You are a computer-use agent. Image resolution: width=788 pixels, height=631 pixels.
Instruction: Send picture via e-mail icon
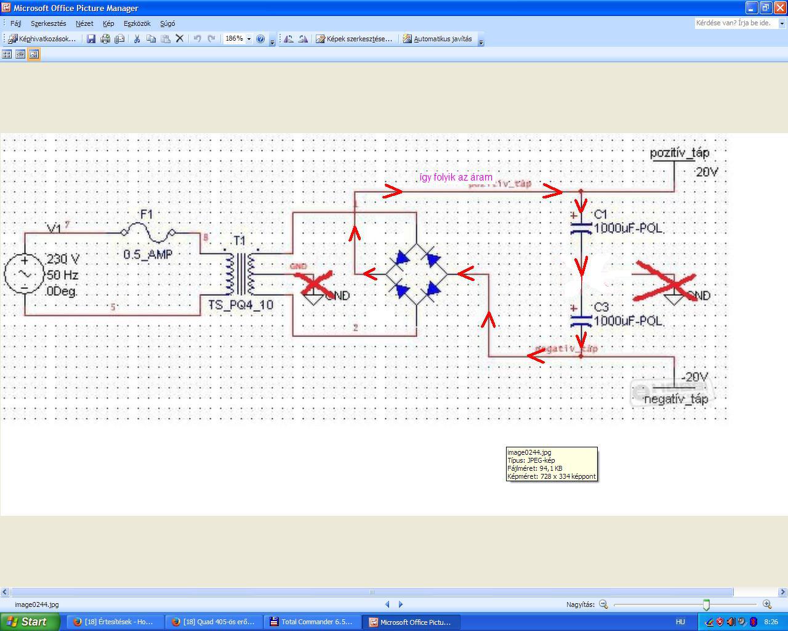[119, 39]
